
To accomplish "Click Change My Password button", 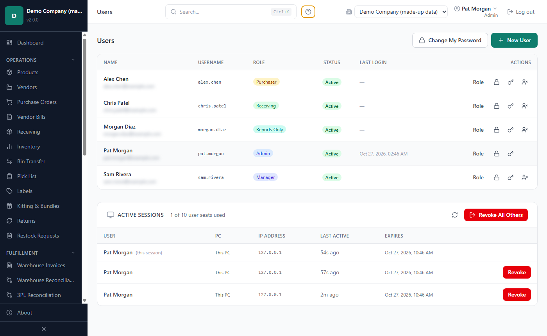I will click(450, 40).
